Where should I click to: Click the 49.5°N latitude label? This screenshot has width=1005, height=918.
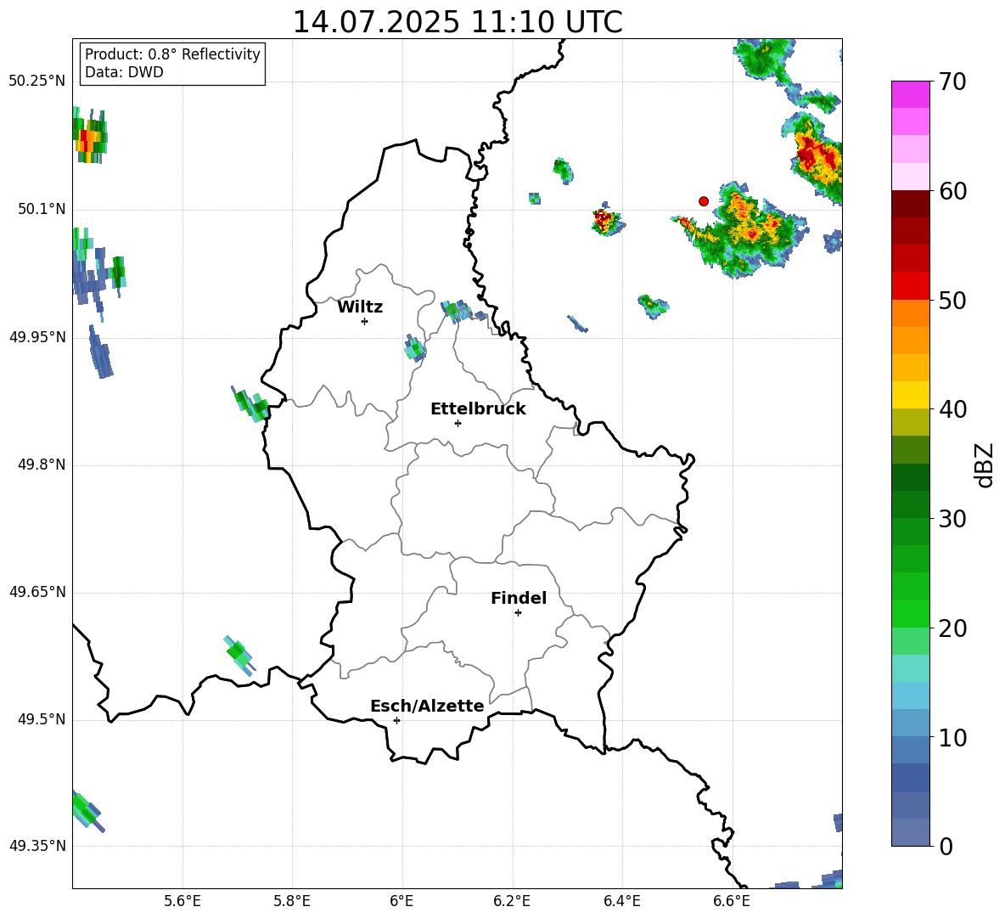42,719
